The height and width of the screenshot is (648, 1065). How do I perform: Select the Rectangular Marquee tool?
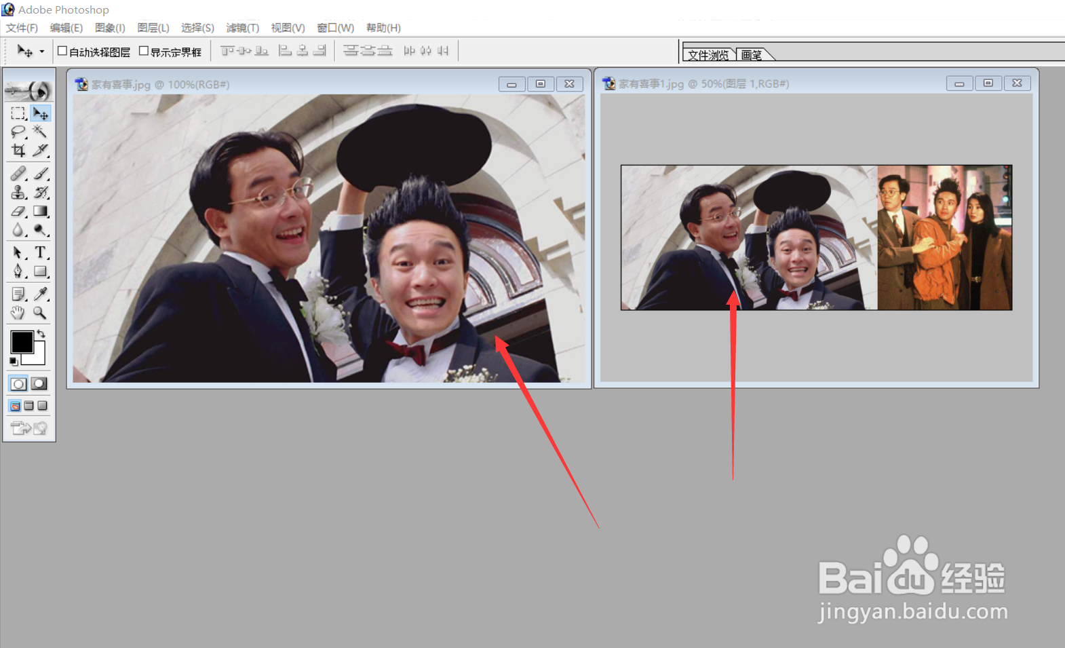click(18, 113)
